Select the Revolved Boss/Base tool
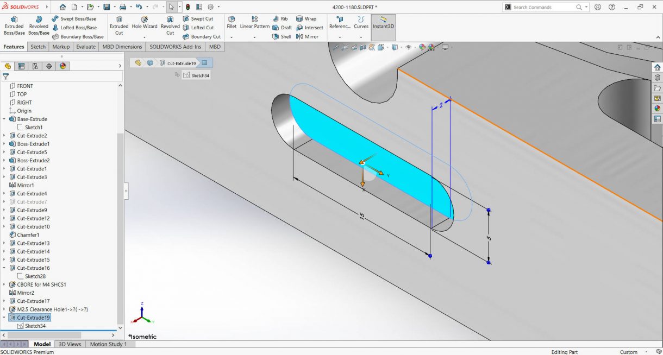Image resolution: width=663 pixels, height=355 pixels. click(x=39, y=26)
